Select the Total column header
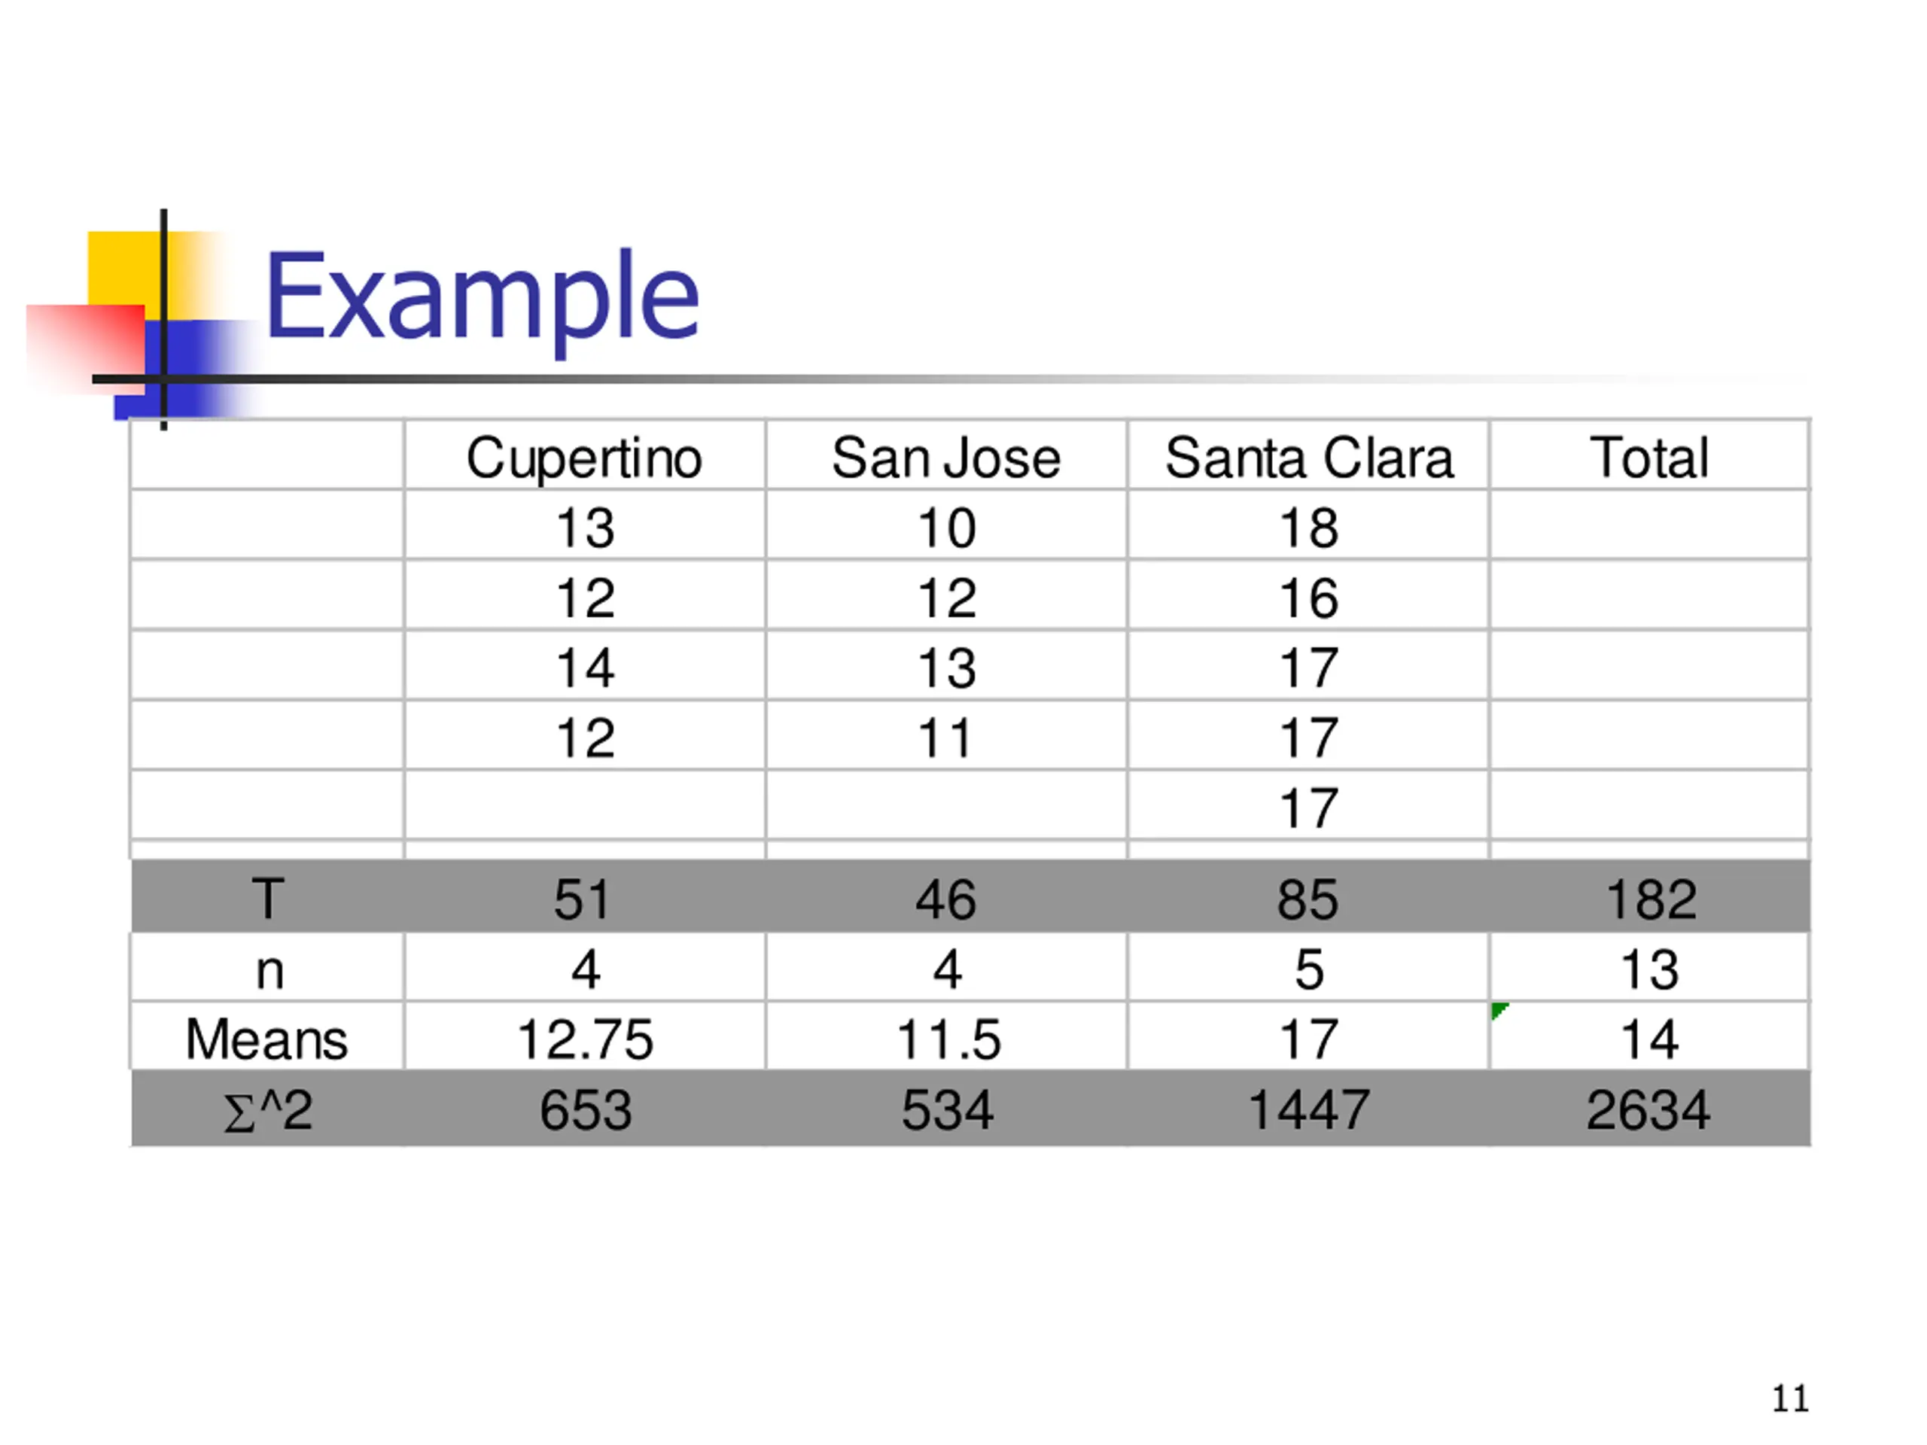 [1649, 456]
